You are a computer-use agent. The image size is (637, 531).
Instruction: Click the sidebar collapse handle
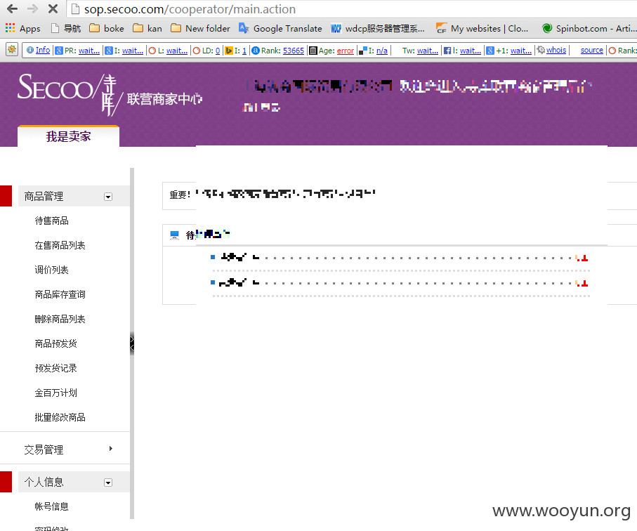[x=131, y=343]
